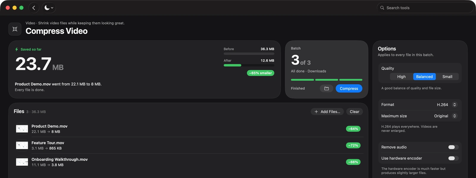Viewport: 476px width, 178px height.
Task: Click the 3.1 MB → 865 KB size text
Action: point(47,148)
